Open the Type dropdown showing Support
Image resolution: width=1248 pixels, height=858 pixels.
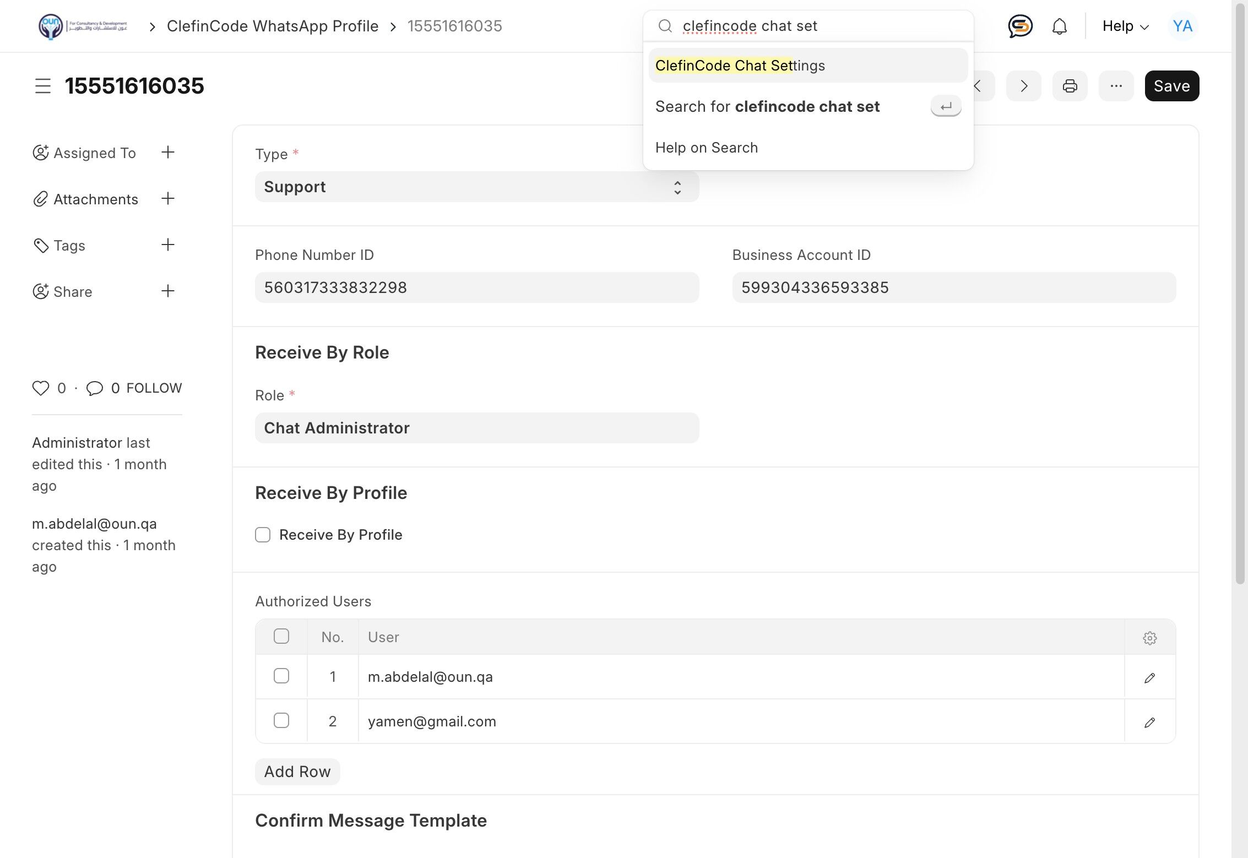point(476,187)
